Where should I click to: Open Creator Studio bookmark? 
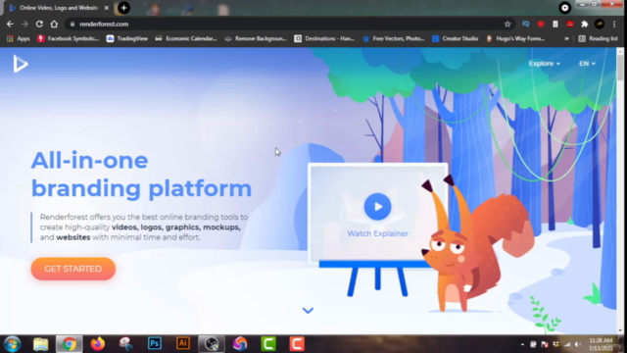[455, 38]
